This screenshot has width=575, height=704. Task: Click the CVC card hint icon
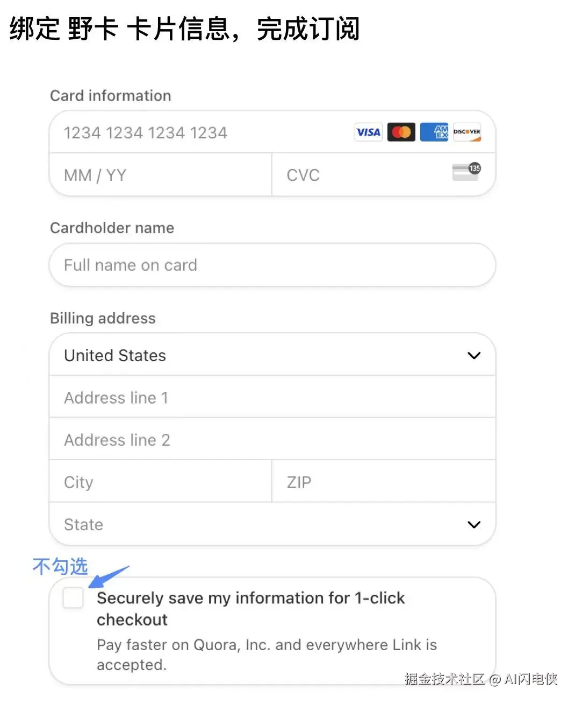pos(466,172)
